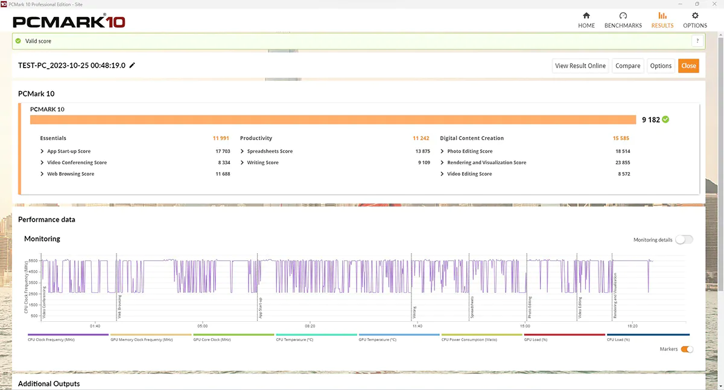Click the Compare button

coord(627,66)
